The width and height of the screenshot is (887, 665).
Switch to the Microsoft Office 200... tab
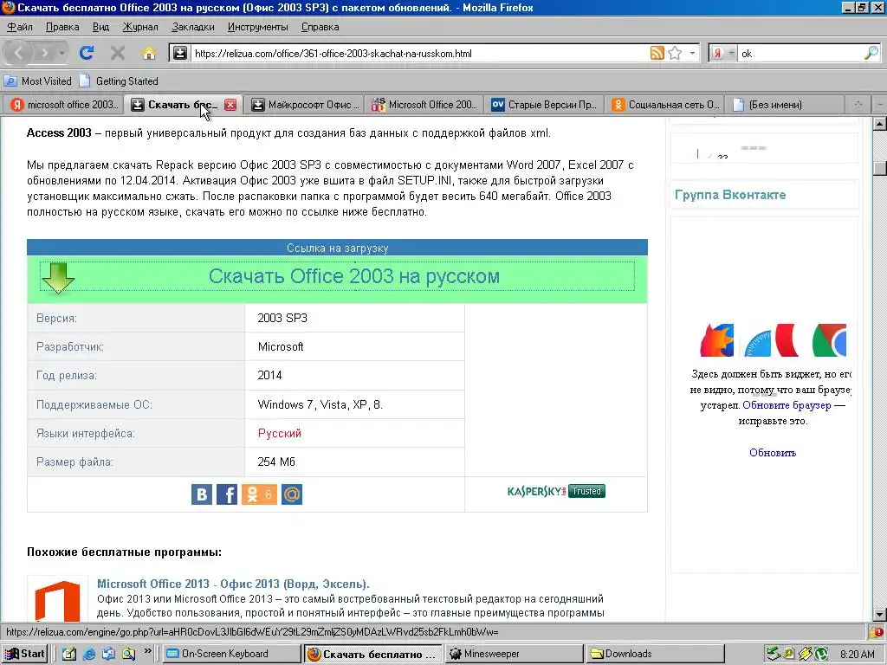(424, 105)
